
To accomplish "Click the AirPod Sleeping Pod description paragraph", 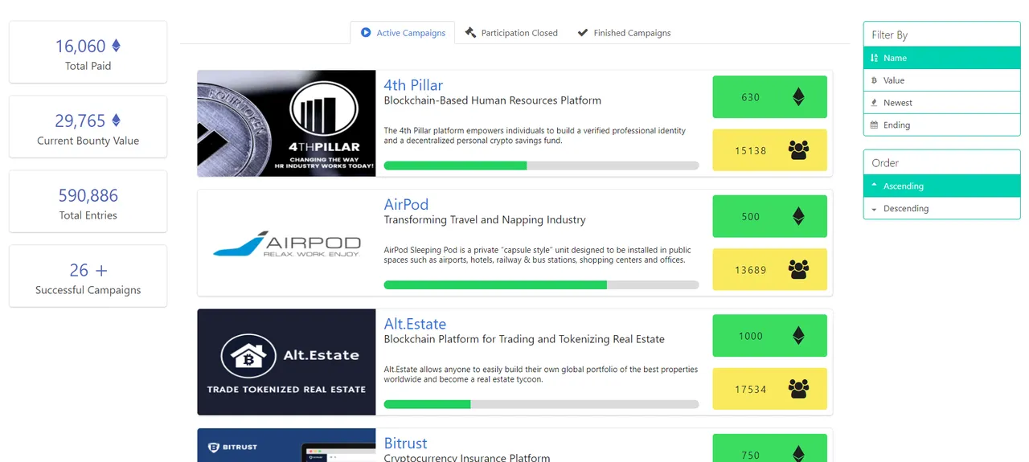I will coord(538,255).
